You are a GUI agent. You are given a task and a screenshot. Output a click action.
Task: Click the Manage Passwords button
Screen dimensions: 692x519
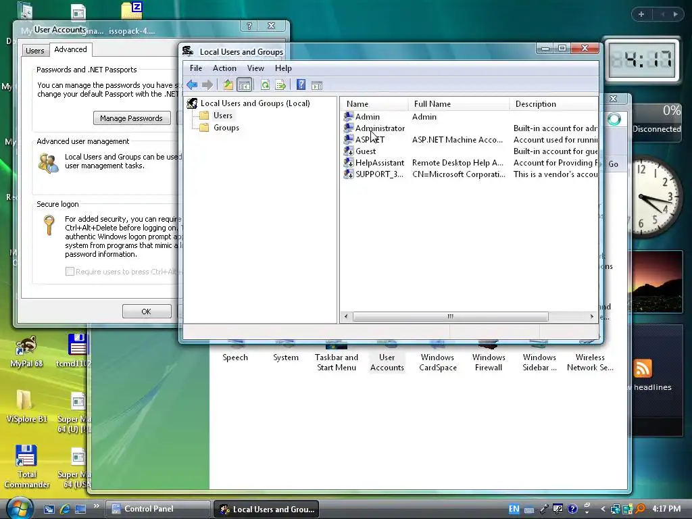(x=132, y=118)
